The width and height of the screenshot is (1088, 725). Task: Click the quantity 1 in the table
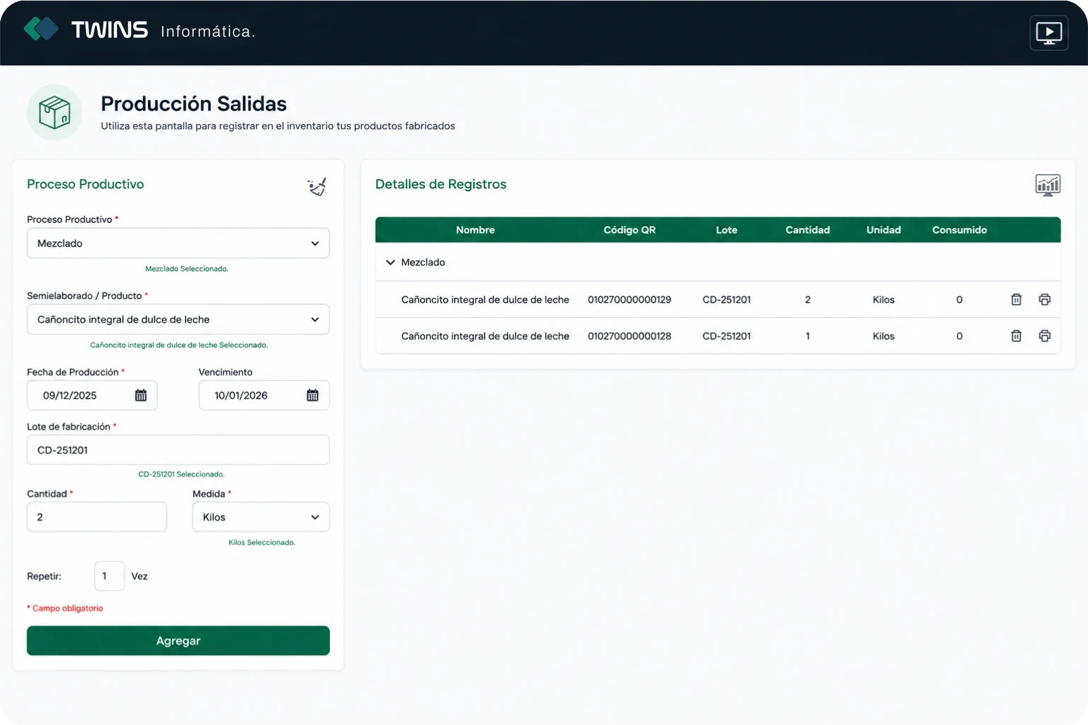click(x=807, y=336)
